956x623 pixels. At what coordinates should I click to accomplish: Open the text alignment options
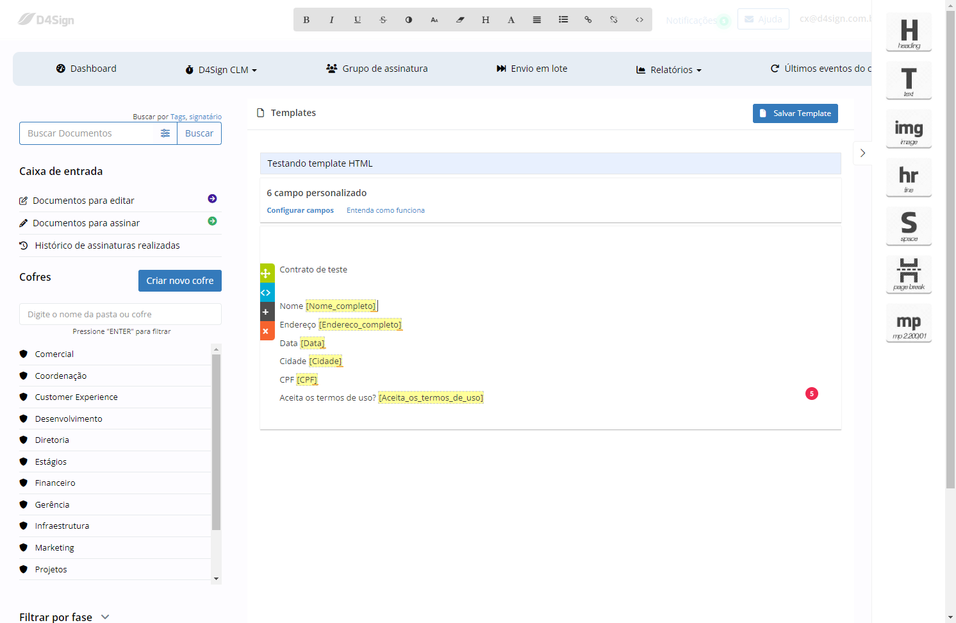pos(537,20)
